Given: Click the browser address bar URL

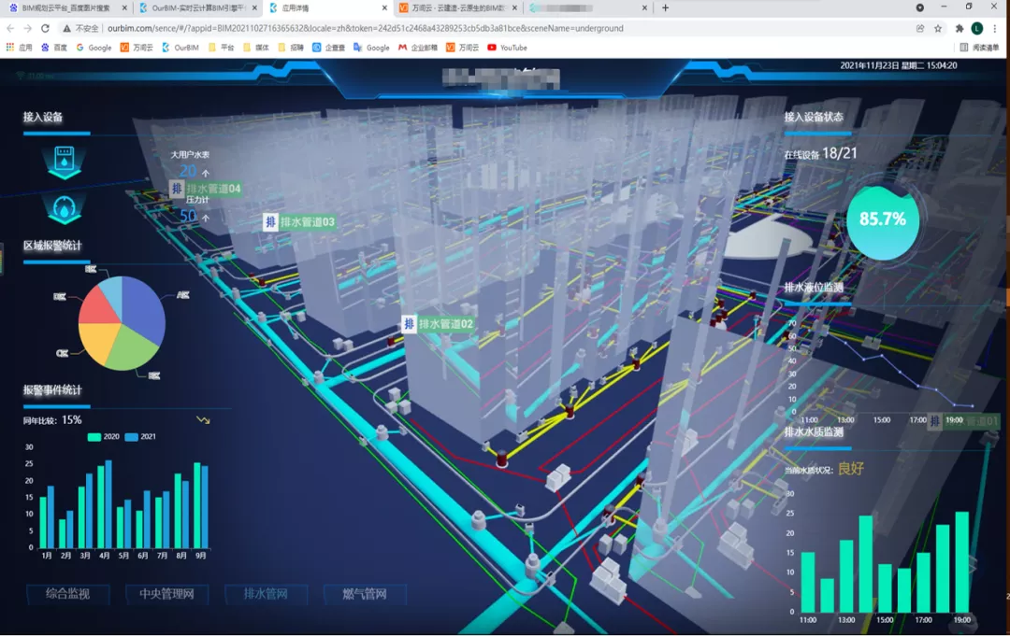Looking at the screenshot, I should (x=366, y=28).
